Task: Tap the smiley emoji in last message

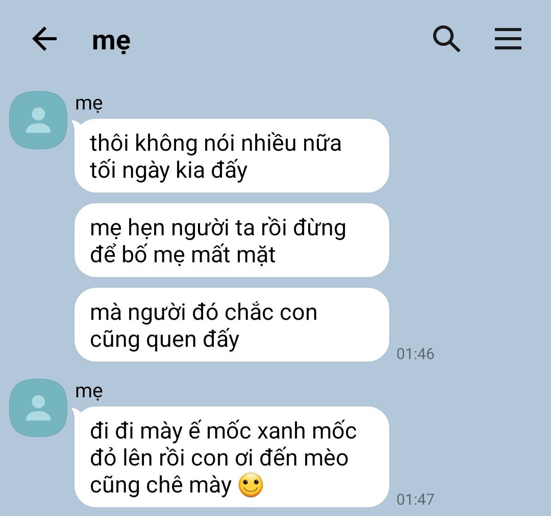Action: [251, 485]
